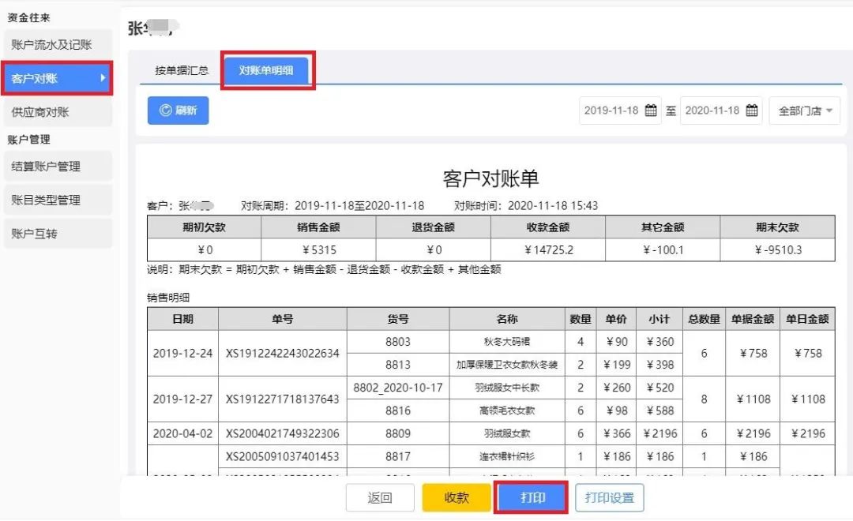Click the 打印 print button

pos(530,497)
